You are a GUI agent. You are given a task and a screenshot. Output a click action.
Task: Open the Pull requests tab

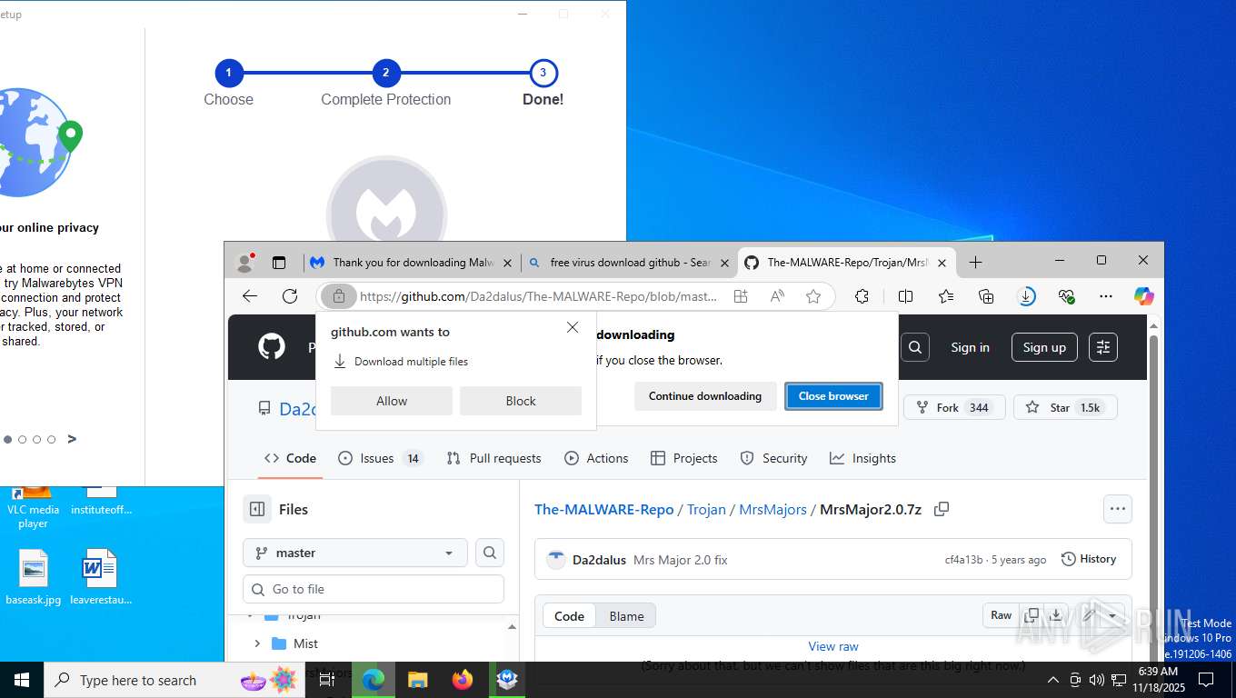click(493, 458)
